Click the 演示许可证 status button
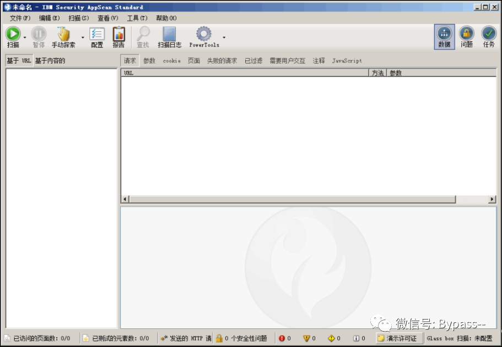 click(400, 338)
